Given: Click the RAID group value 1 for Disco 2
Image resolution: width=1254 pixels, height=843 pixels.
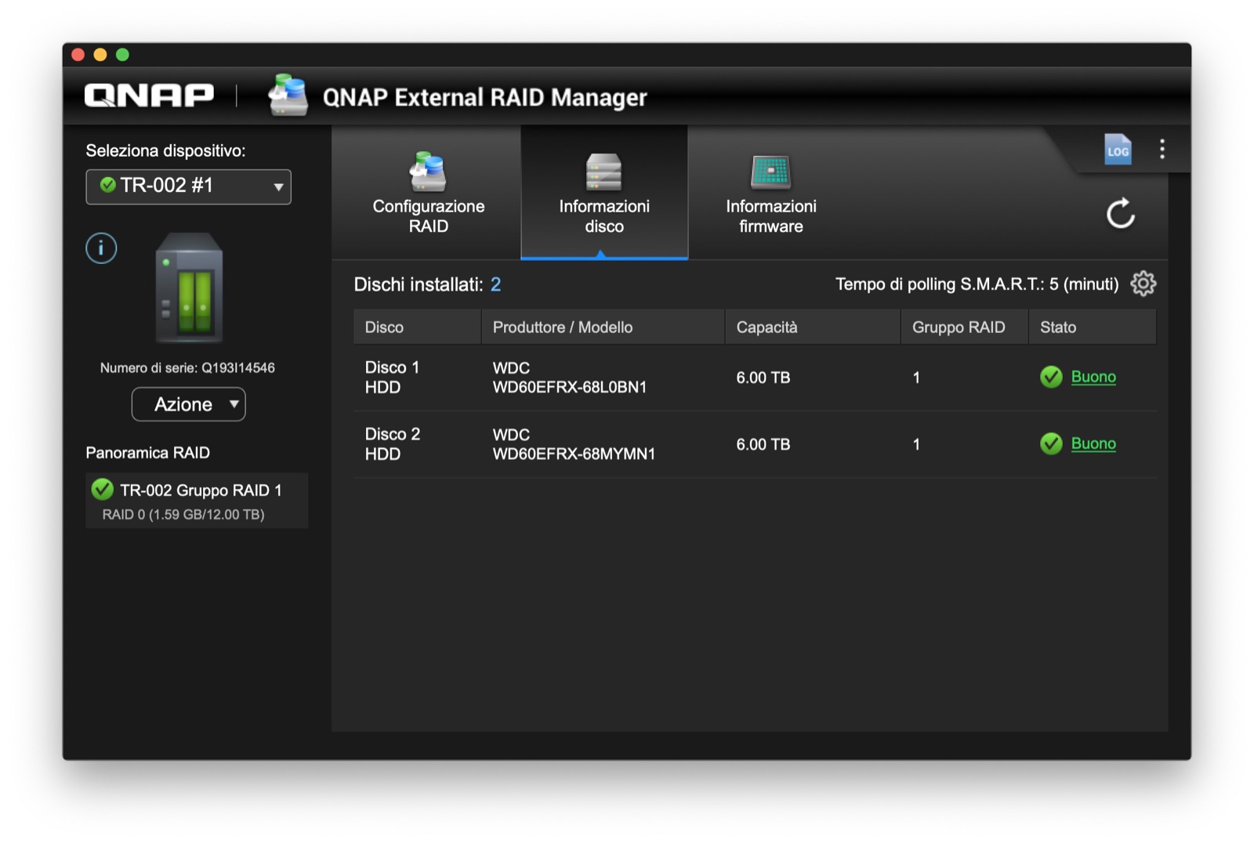Looking at the screenshot, I should (916, 444).
